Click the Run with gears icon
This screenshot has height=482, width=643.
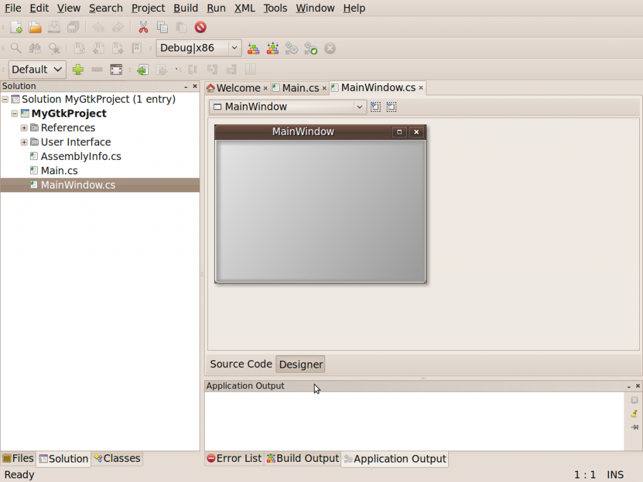[x=291, y=48]
